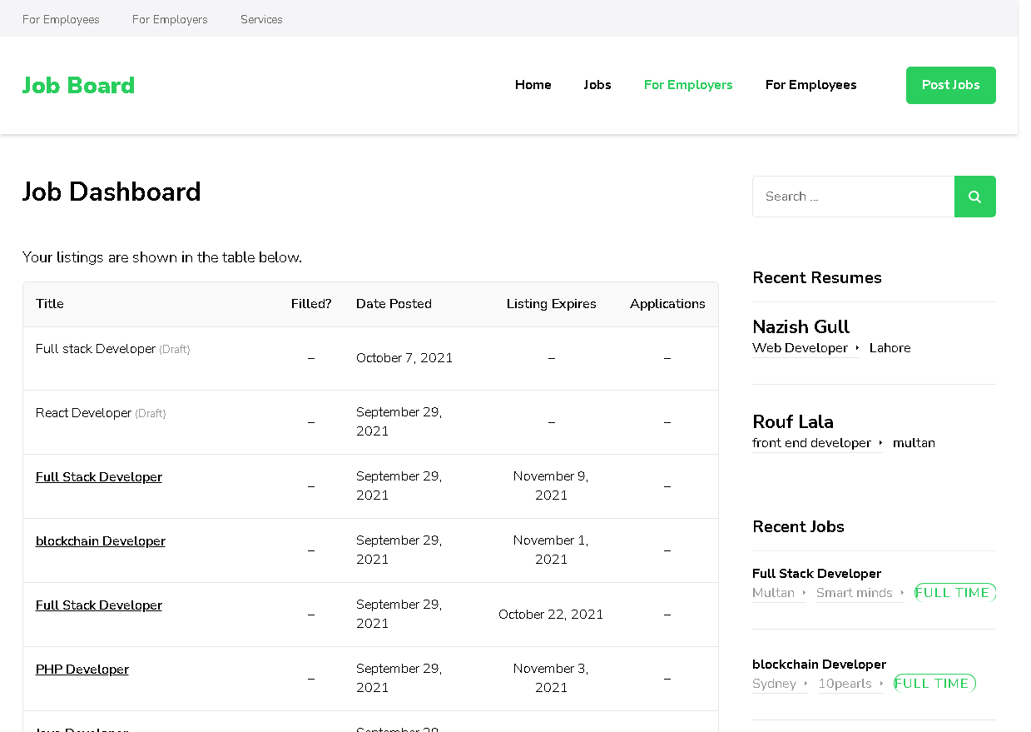
Task: Select For Employees in main navigation
Action: click(x=811, y=85)
